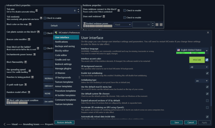
Task: Open Block color on the map dropdown
Action: (62, 26)
